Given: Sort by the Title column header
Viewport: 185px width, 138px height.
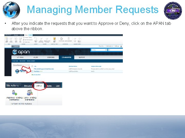Looking at the screenshot, I should pyautogui.click(x=35, y=66).
